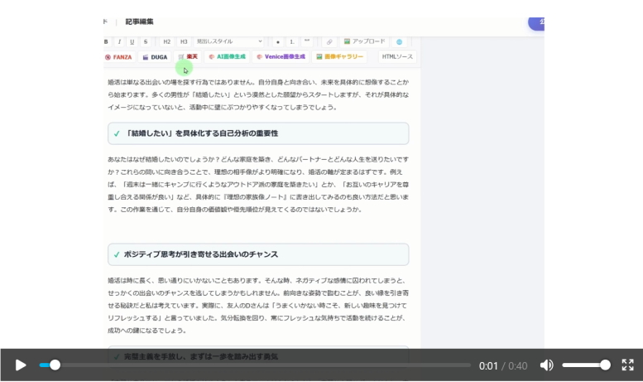Apply H3 heading
This screenshot has height=382, width=643.
(x=184, y=41)
